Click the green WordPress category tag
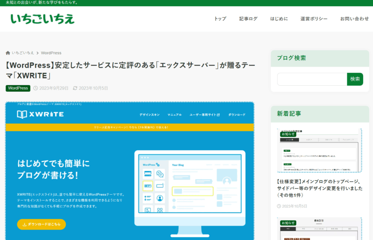The image size is (373, 240). tap(18, 88)
